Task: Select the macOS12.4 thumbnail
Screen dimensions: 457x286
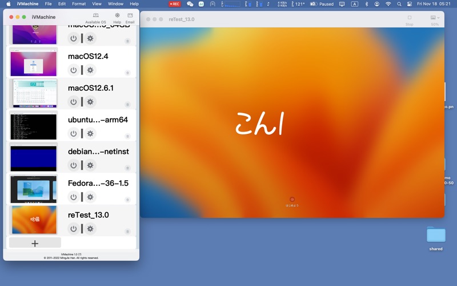Action: click(34, 62)
